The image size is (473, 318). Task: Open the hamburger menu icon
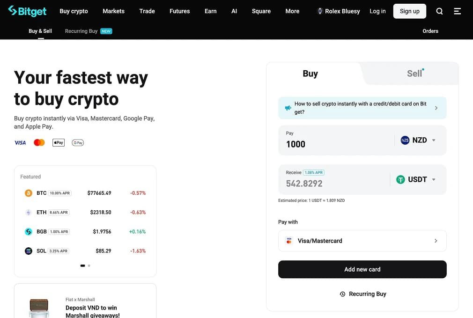coord(458,11)
